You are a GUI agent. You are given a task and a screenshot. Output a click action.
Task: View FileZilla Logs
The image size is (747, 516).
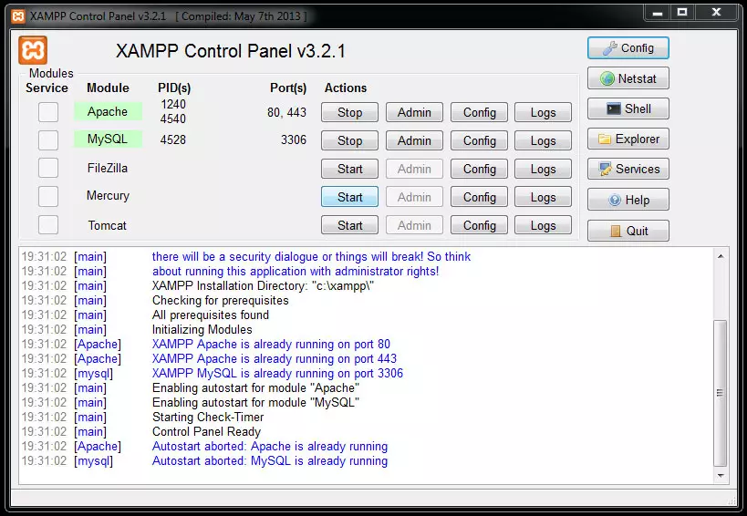coord(543,169)
